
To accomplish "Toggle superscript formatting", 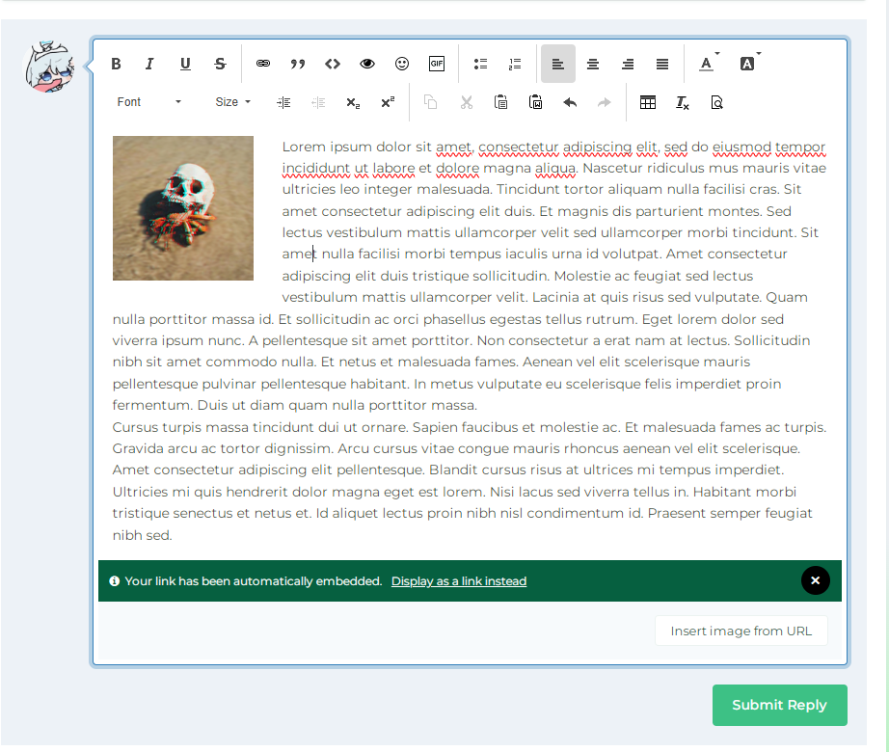I will (388, 102).
